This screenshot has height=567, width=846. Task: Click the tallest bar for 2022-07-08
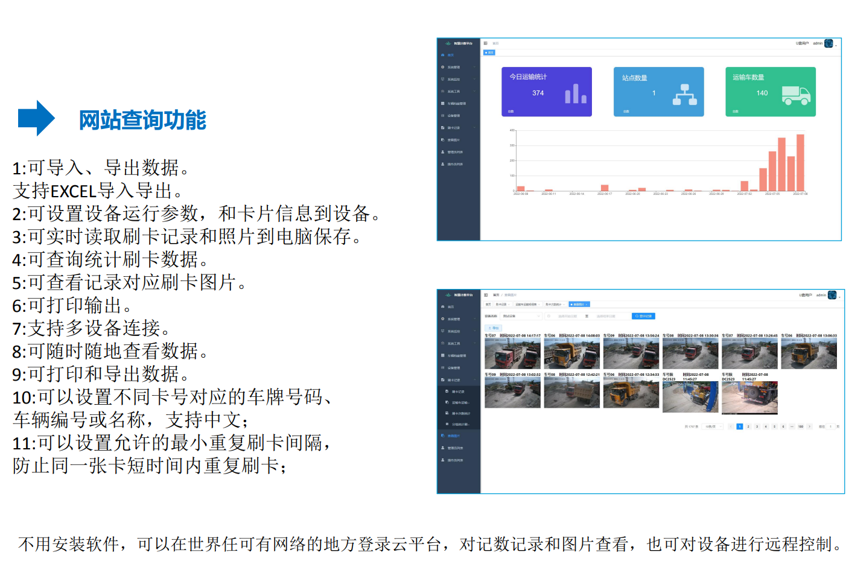[800, 163]
